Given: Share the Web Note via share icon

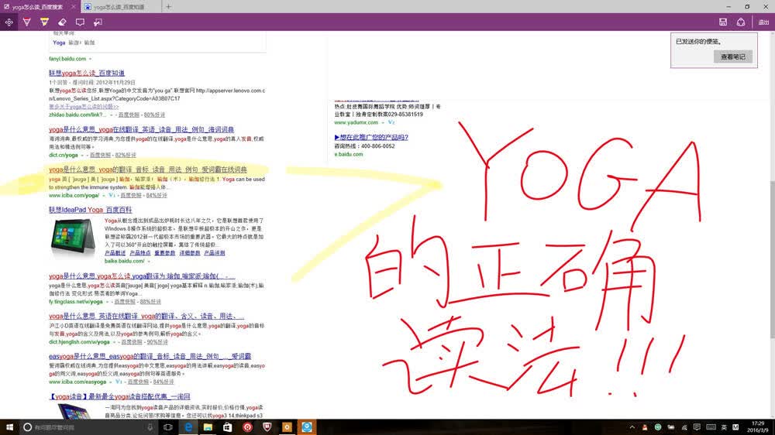Looking at the screenshot, I should 740,22.
